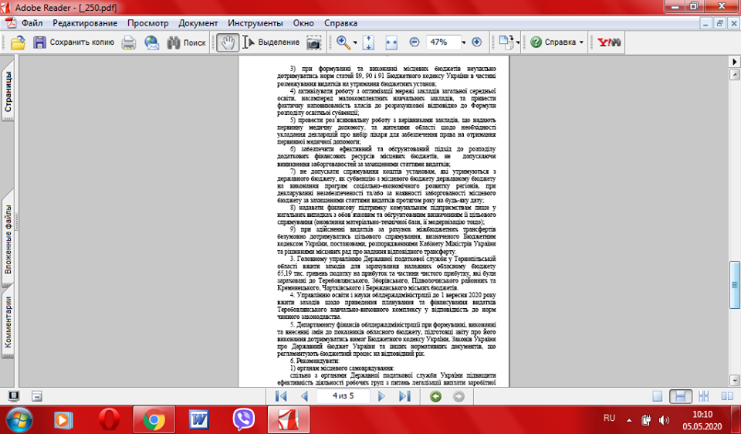The height and width of the screenshot is (434, 741).
Task: Expand the magnifier zoom tool dropdown arrow
Action: pyautogui.click(x=355, y=42)
